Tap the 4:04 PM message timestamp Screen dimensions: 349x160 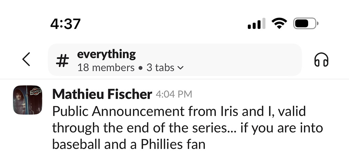coord(174,94)
